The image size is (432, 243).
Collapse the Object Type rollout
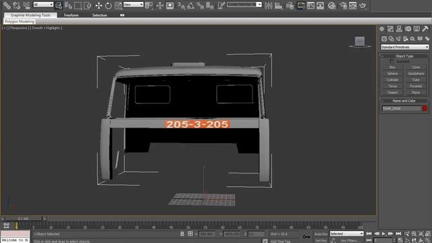coord(404,56)
